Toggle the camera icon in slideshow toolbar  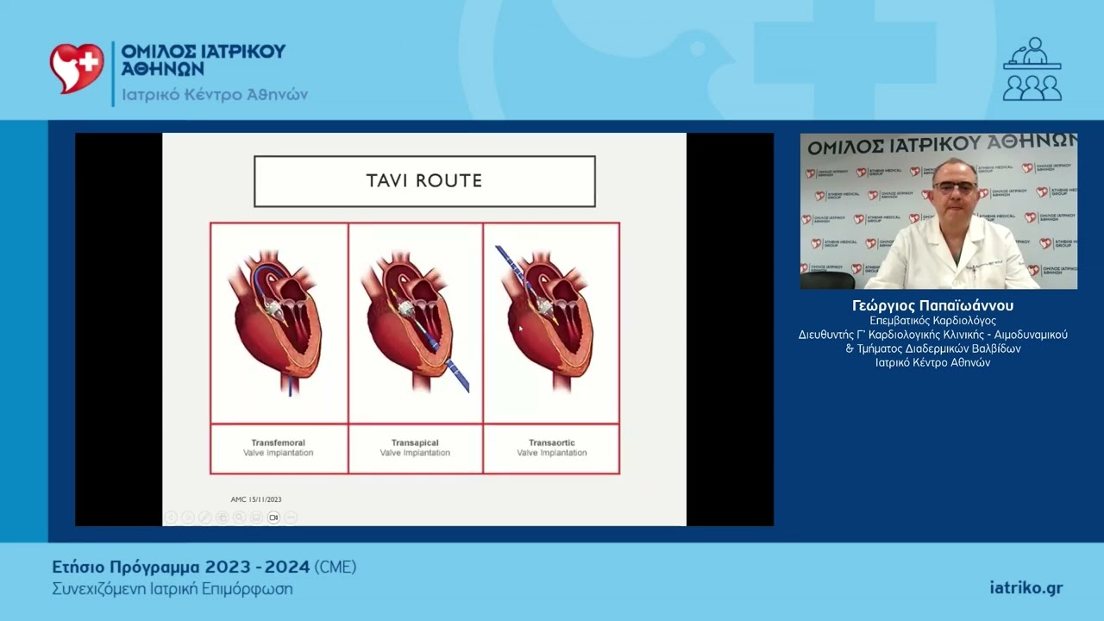tap(273, 517)
